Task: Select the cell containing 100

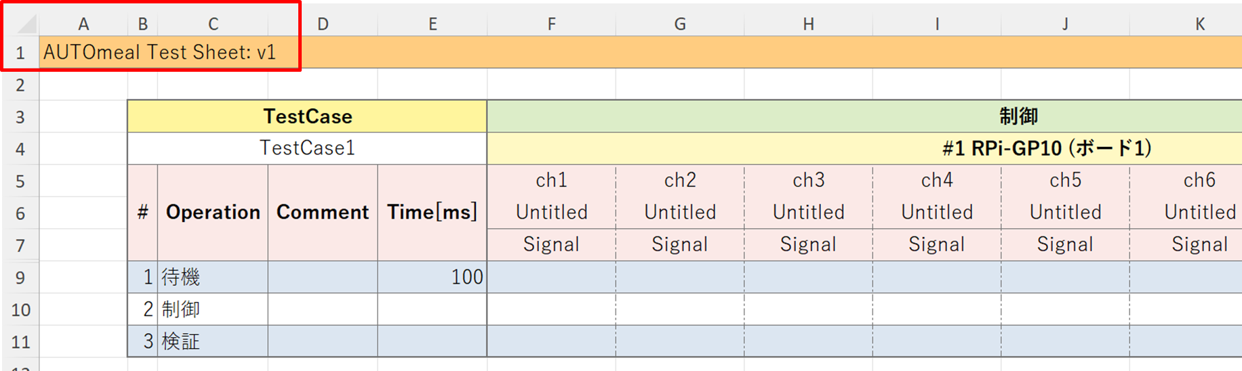Action: tap(432, 277)
